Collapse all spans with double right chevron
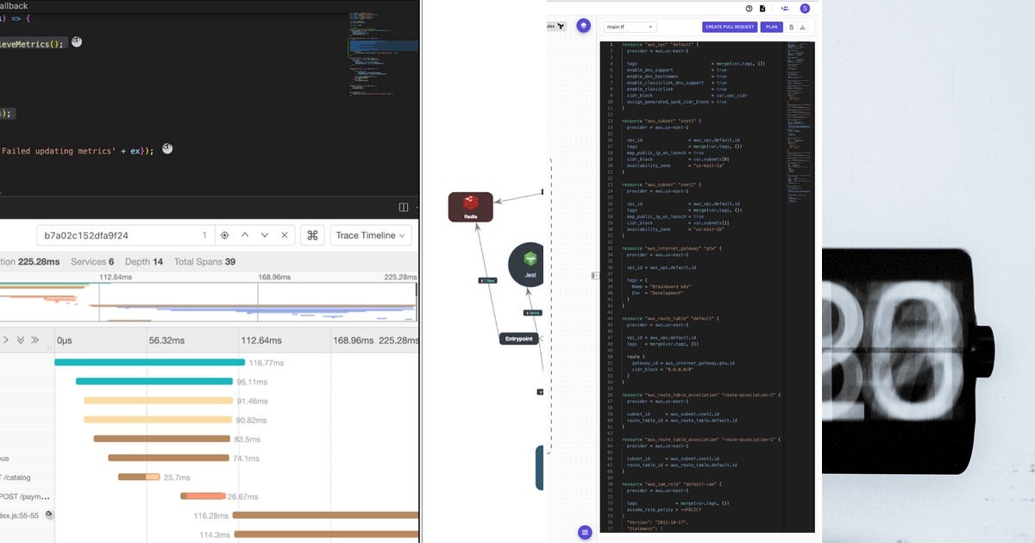 click(35, 340)
